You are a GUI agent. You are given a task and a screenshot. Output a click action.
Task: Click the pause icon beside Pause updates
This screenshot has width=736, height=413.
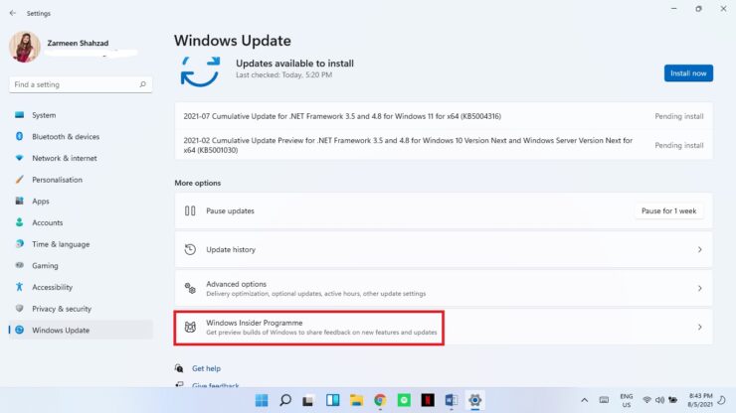190,210
